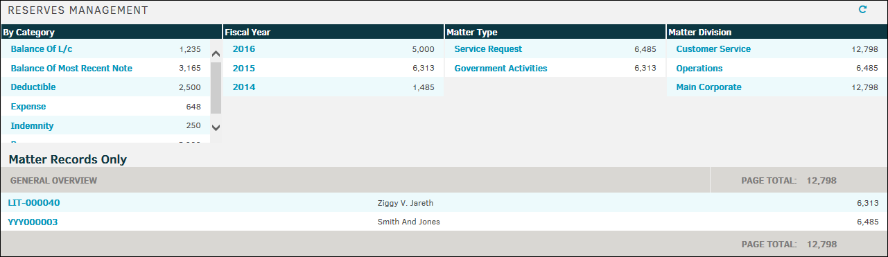Open the Customer Service division
The width and height of the screenshot is (888, 257).
coord(713,49)
